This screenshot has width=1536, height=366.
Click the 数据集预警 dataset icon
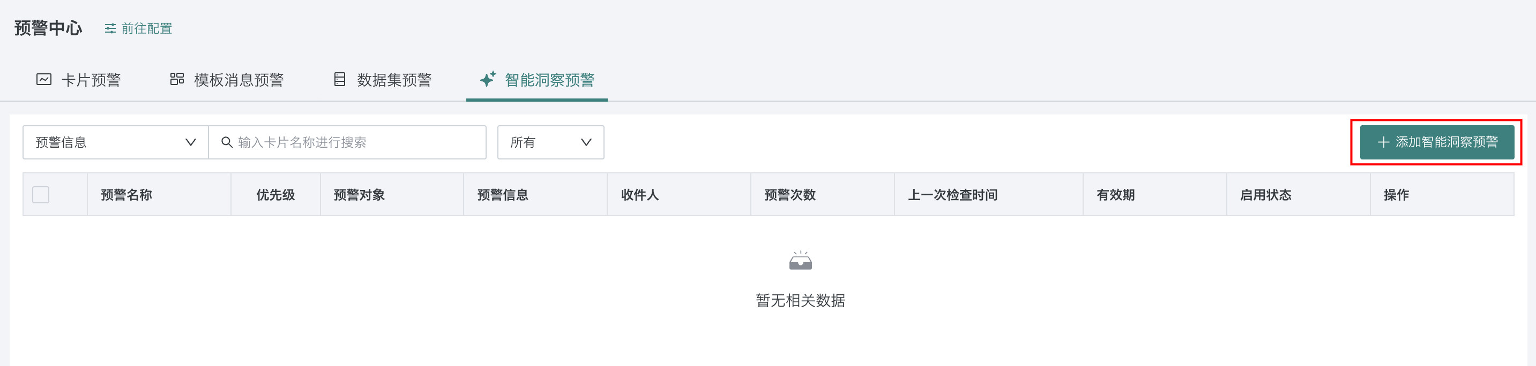340,79
